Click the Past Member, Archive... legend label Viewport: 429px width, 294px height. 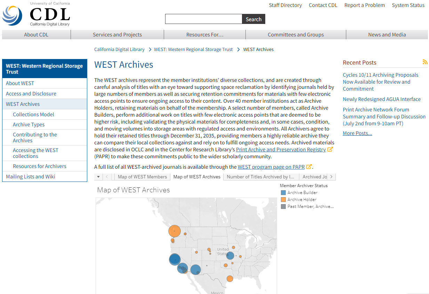coord(310,207)
